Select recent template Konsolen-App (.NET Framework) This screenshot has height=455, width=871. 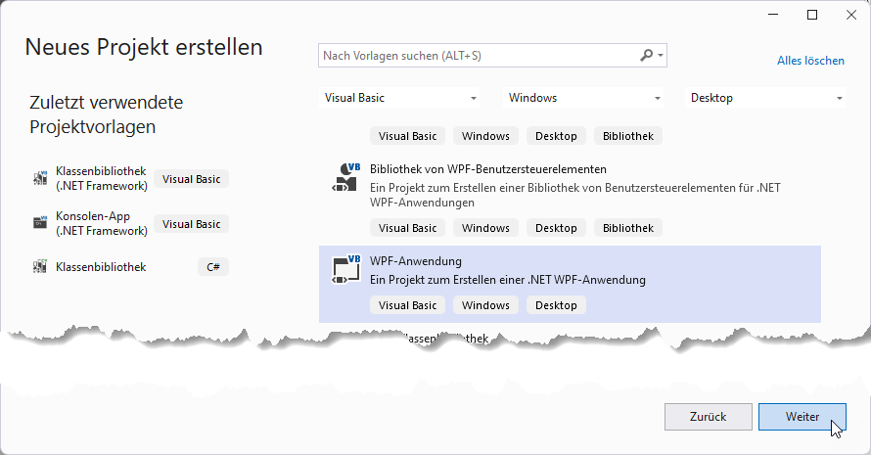click(130, 223)
